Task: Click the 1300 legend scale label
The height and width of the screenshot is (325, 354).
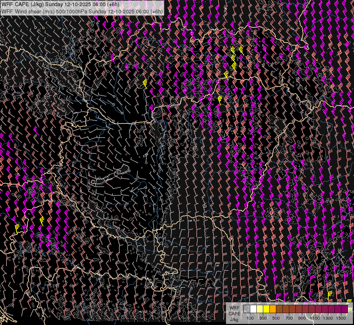Action: pyautogui.click(x=328, y=318)
